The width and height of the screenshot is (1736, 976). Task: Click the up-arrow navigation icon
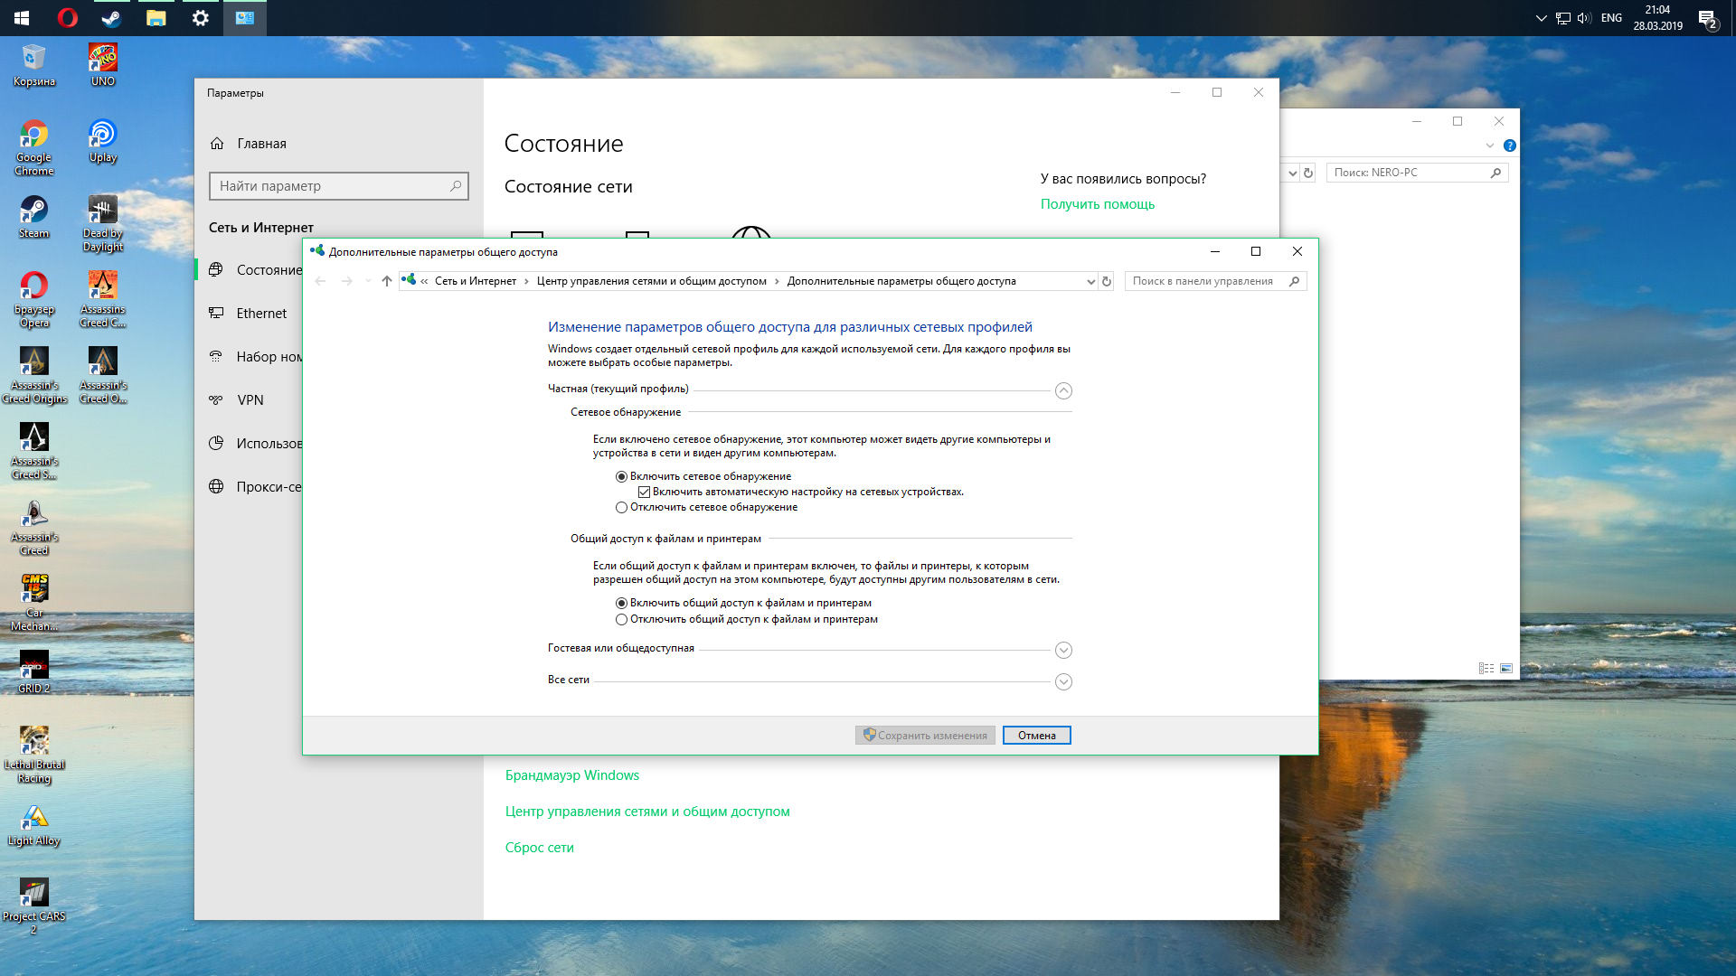click(x=387, y=281)
